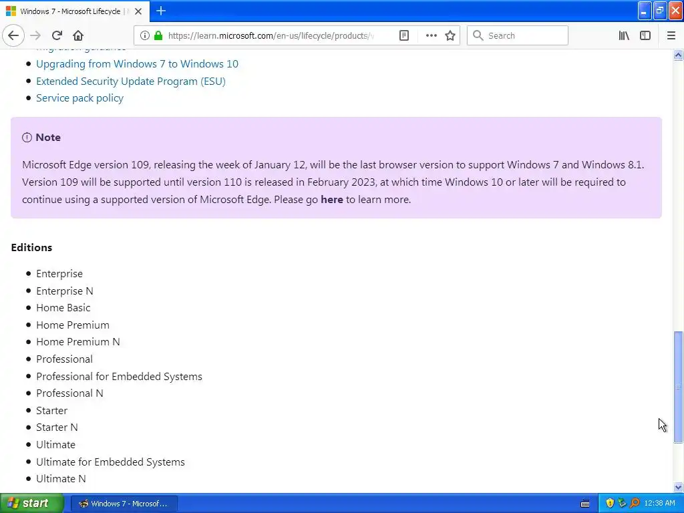This screenshot has height=513, width=684.
Task: Click 'Ultimate N' list item
Action: [x=61, y=479]
